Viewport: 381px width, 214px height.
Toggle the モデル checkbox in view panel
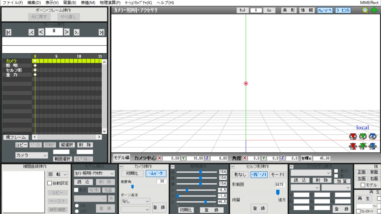(363, 185)
